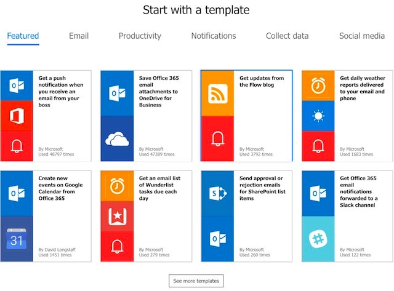Click 'Used 47389 times' text
394x291 pixels.
156,154
